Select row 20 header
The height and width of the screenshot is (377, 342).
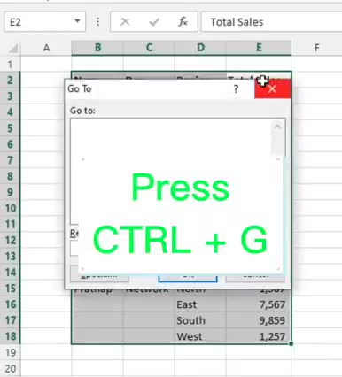(10, 368)
